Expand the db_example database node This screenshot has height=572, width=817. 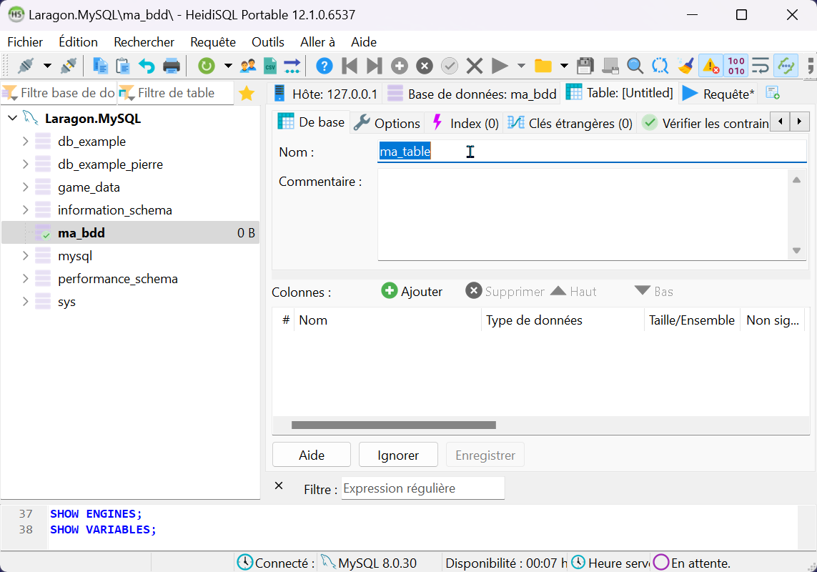click(26, 142)
